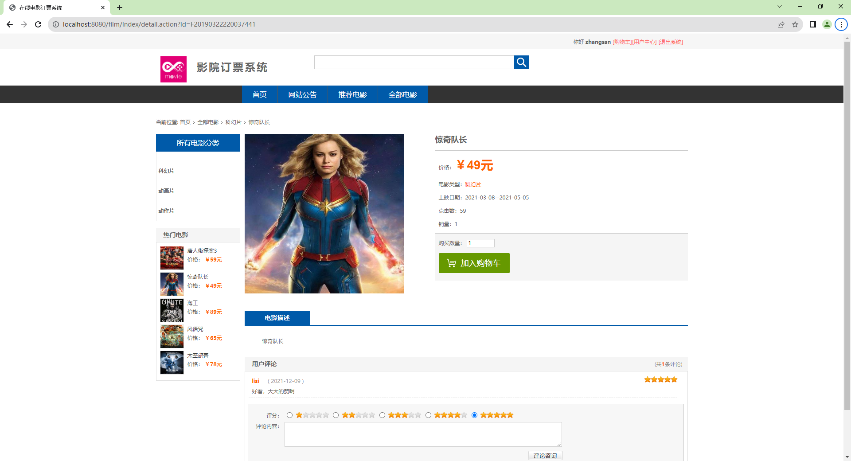Select the two-star rating radio
The height and width of the screenshot is (461, 851).
(336, 415)
